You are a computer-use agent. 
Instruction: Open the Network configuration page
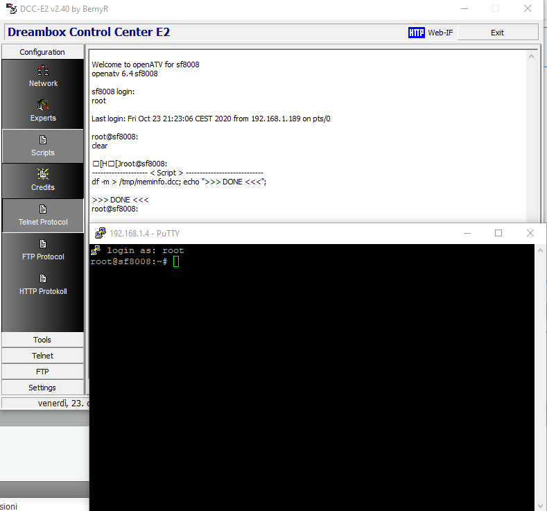pyautogui.click(x=43, y=76)
